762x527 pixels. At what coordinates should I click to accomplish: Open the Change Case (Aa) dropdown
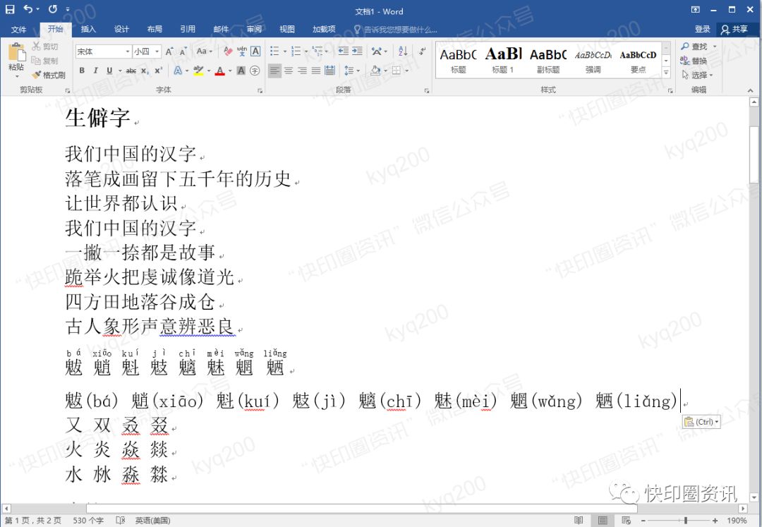[x=205, y=51]
